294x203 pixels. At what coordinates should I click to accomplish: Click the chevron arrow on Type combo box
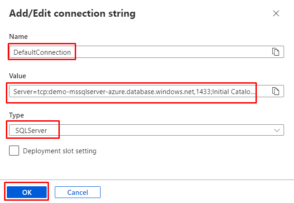[x=277, y=131]
